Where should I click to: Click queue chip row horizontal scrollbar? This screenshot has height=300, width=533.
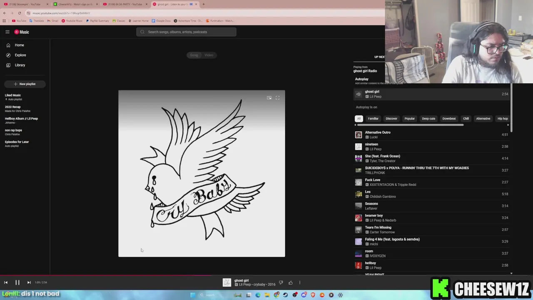410,125
